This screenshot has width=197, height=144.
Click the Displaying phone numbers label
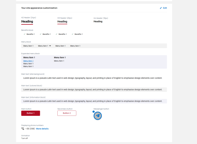(32, 125)
